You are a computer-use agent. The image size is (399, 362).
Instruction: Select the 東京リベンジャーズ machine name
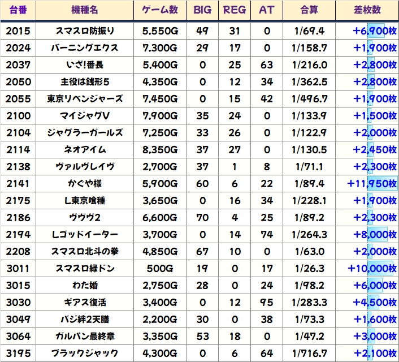[85, 98]
